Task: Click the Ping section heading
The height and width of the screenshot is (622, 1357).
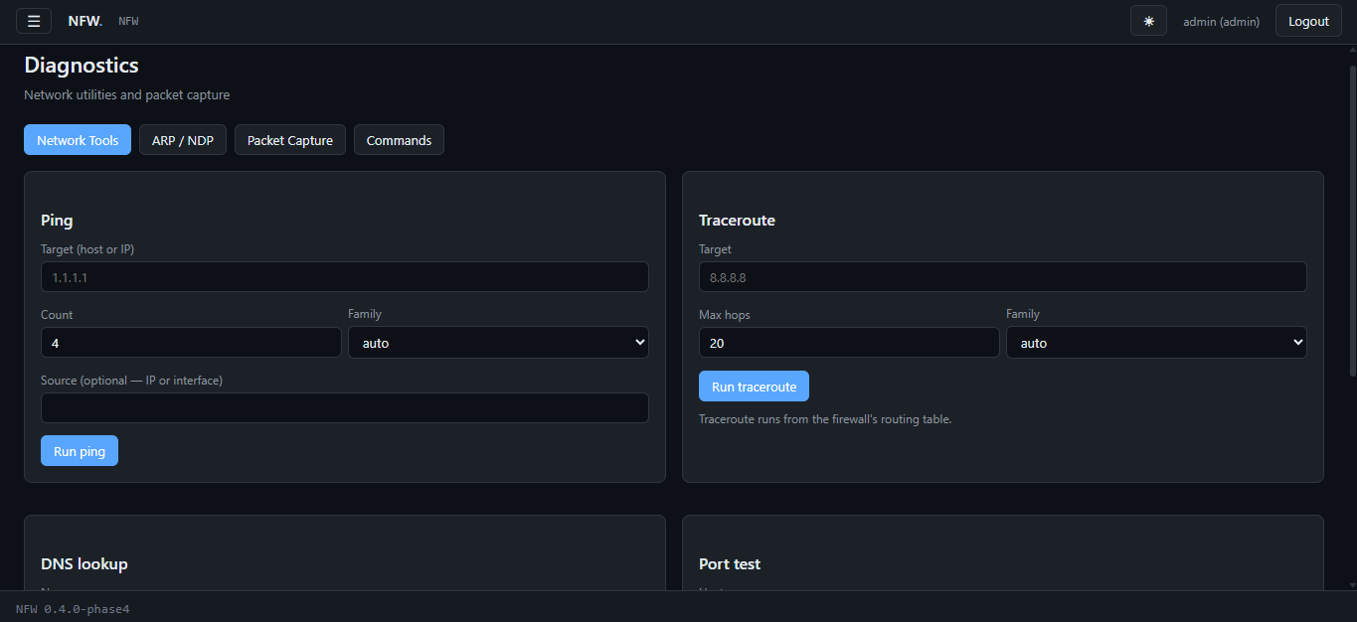Action: coord(57,221)
